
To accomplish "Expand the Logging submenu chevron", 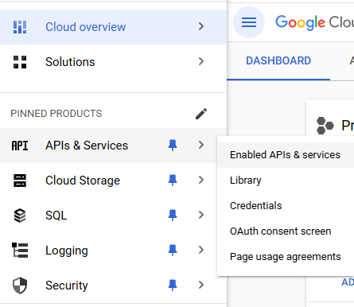I will click(201, 250).
